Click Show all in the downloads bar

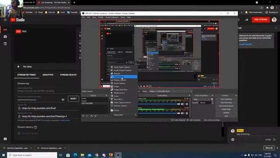(x=269, y=148)
